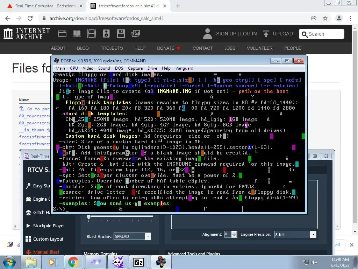Open the PEOPLE link
Screen dimensions: 358x269
coord(293,48)
